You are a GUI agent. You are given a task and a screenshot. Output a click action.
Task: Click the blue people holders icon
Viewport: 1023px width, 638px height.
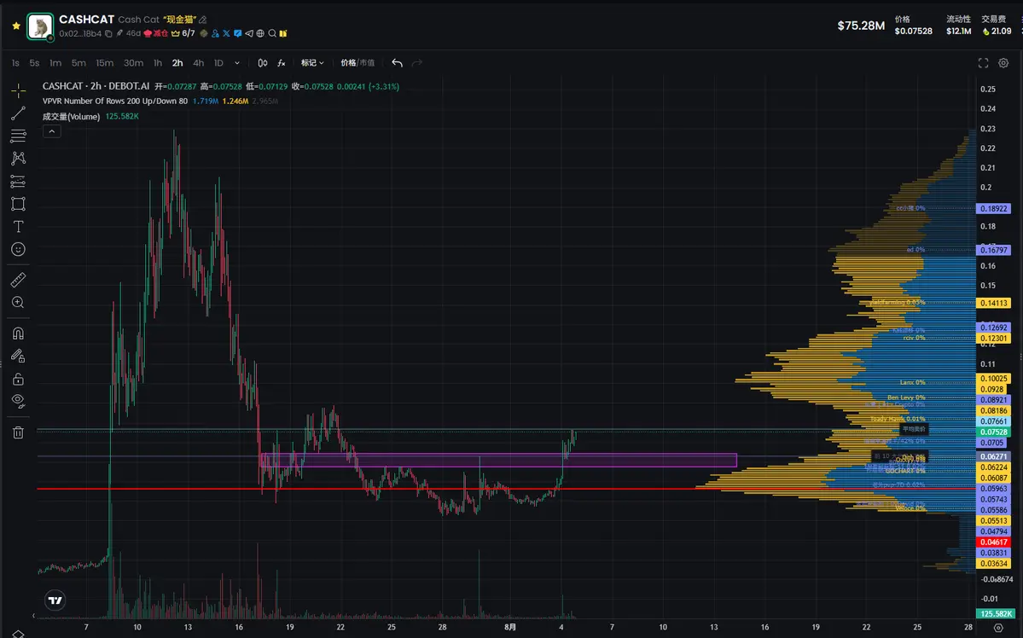click(x=215, y=33)
